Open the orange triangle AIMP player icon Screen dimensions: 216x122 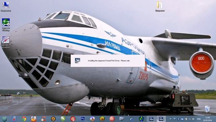click(x=53, y=119)
